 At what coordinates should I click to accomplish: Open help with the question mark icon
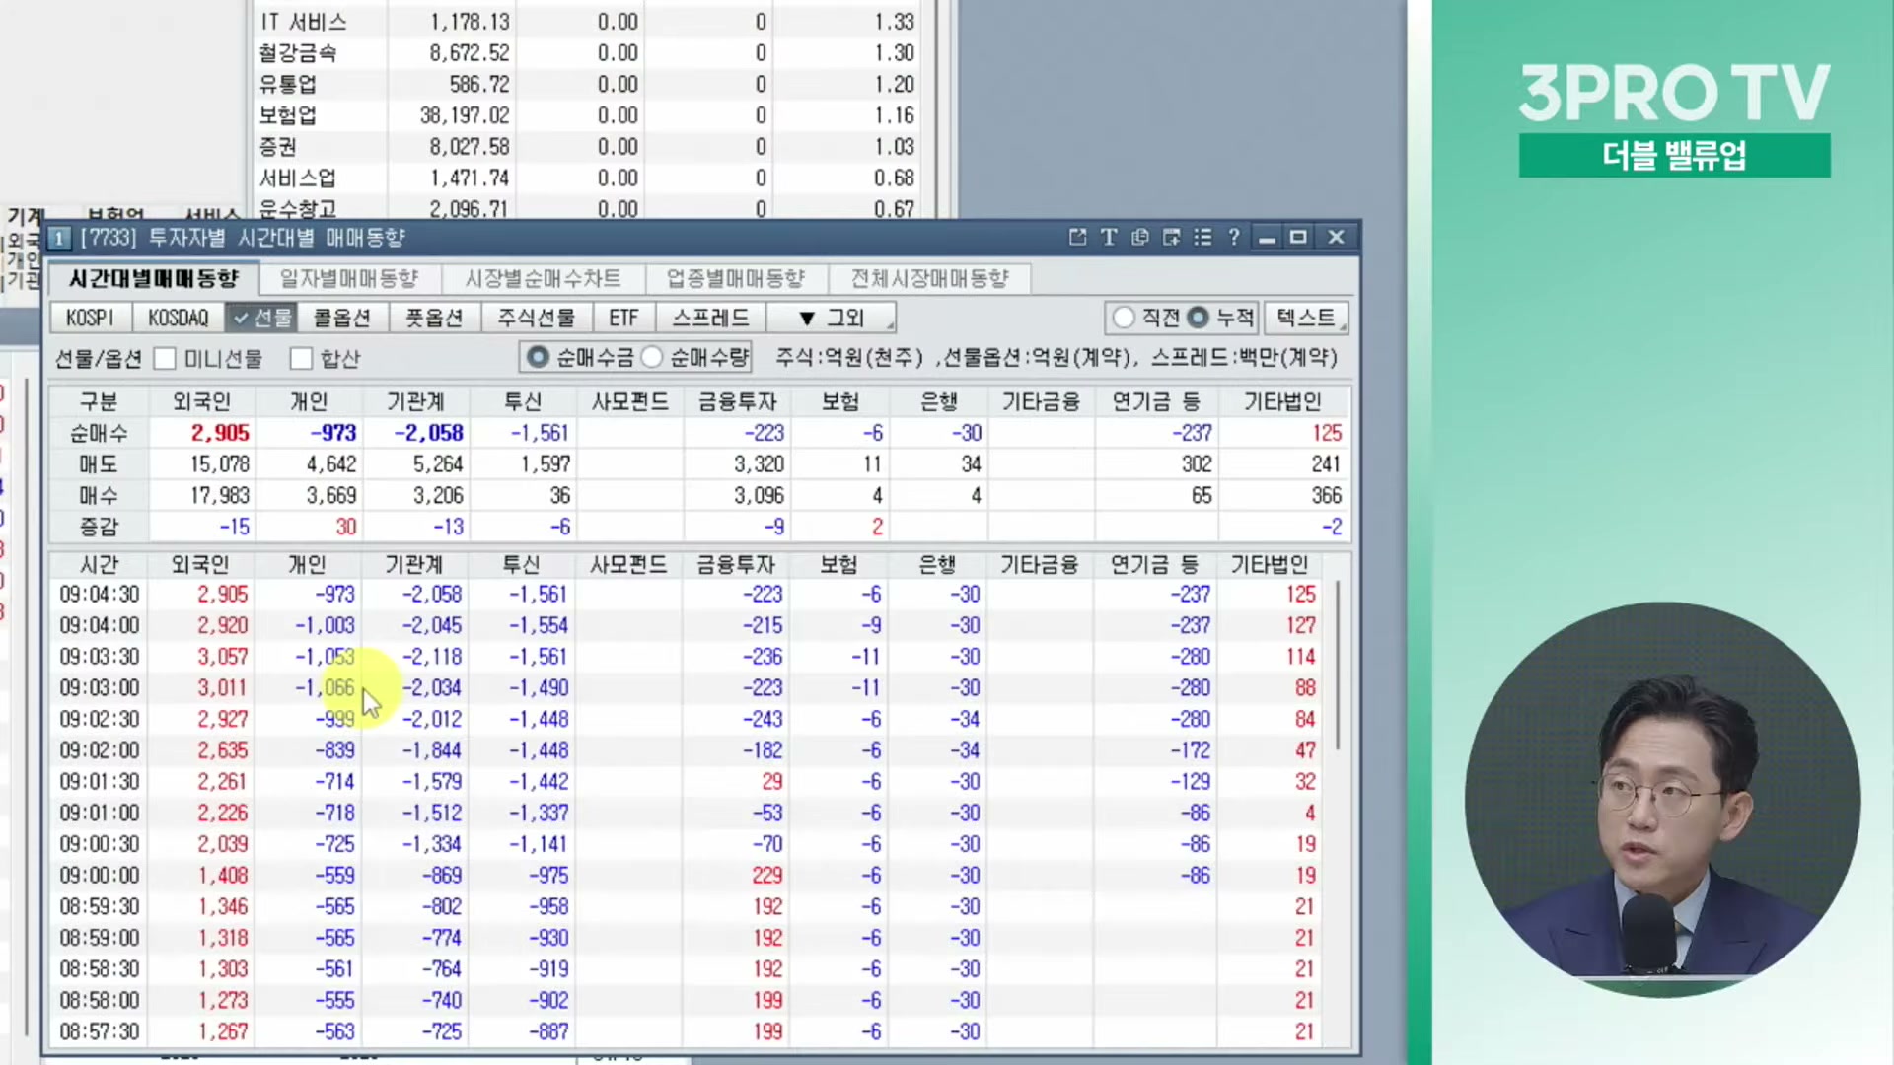coord(1234,238)
